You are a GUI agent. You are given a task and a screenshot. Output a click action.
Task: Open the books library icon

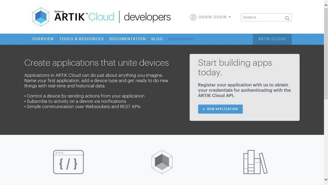(x=255, y=162)
